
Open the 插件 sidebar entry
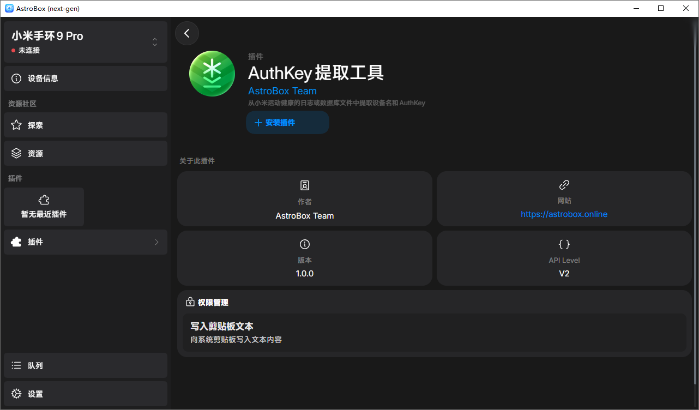(86, 242)
